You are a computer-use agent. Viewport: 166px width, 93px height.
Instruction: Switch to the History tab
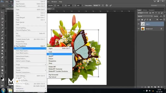point(145,10)
